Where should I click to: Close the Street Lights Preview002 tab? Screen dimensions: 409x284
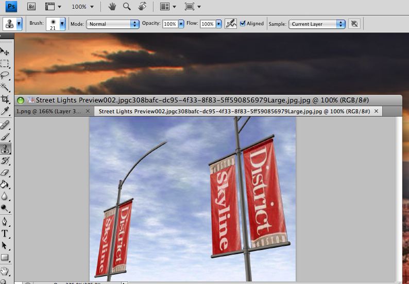(x=376, y=111)
